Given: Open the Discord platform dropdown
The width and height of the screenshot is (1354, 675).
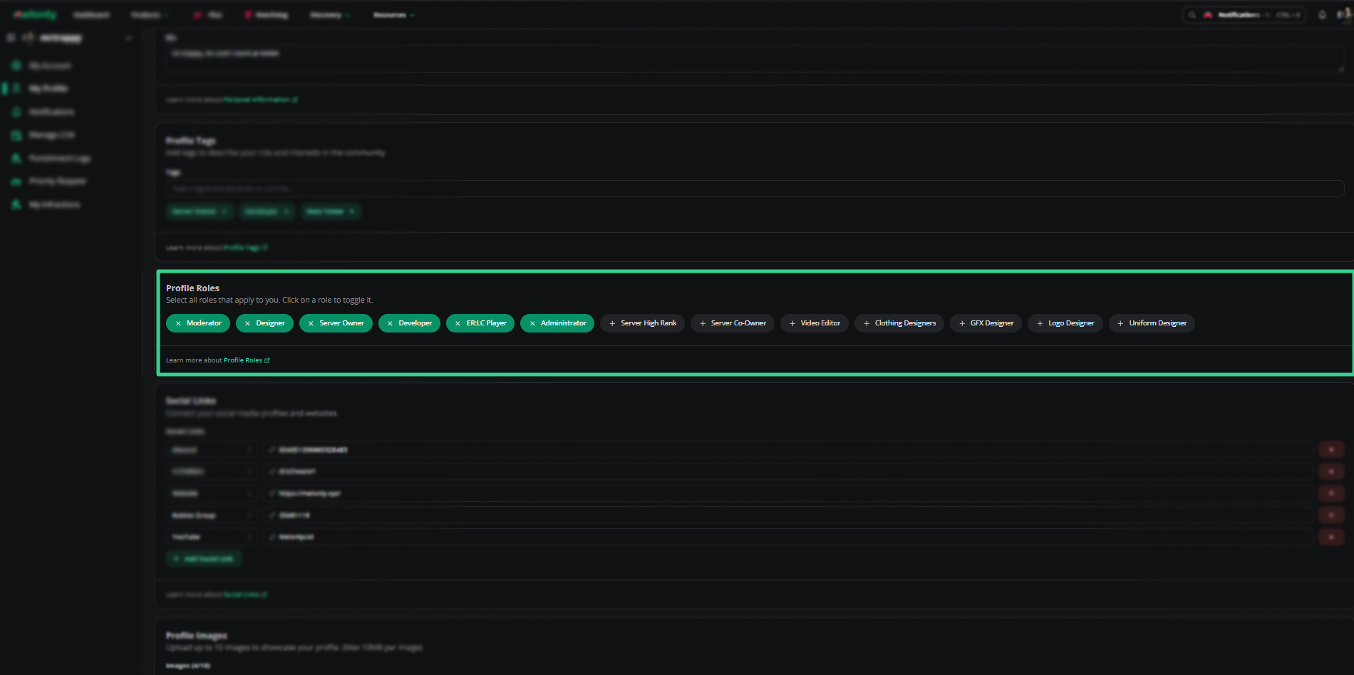Looking at the screenshot, I should coord(212,450).
